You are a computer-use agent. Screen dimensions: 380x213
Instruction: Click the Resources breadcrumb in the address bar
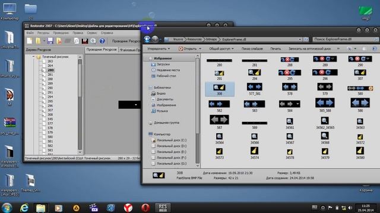pyautogui.click(x=194, y=39)
